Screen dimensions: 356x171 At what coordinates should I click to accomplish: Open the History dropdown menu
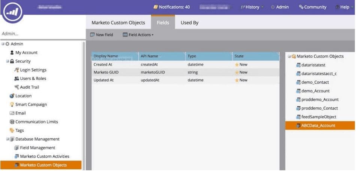point(252,7)
